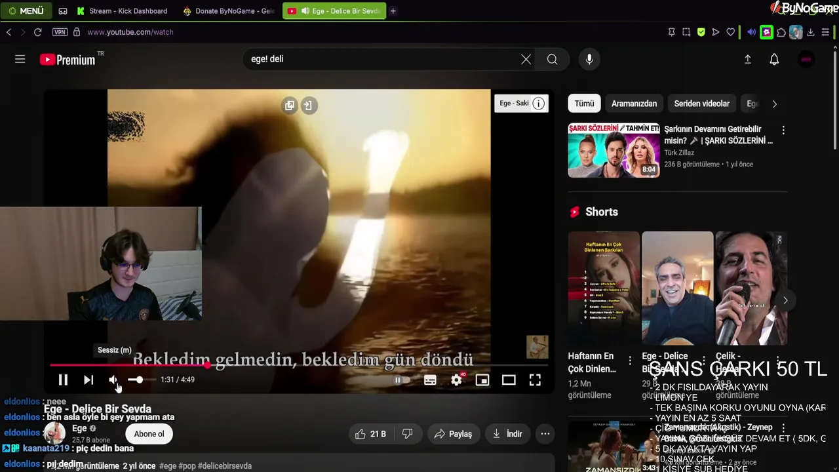Open tab beside the MENÜ button
This screenshot has width=839, height=472.
pos(63,10)
